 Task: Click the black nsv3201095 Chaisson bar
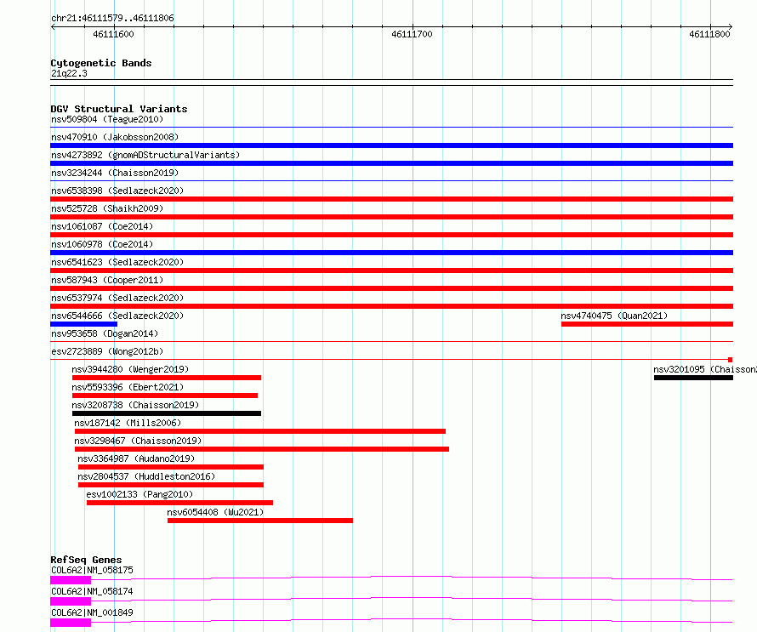coord(693,378)
